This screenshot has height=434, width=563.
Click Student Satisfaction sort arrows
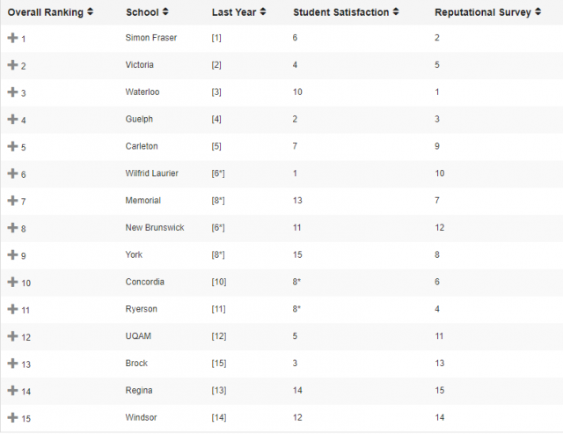pyautogui.click(x=396, y=12)
